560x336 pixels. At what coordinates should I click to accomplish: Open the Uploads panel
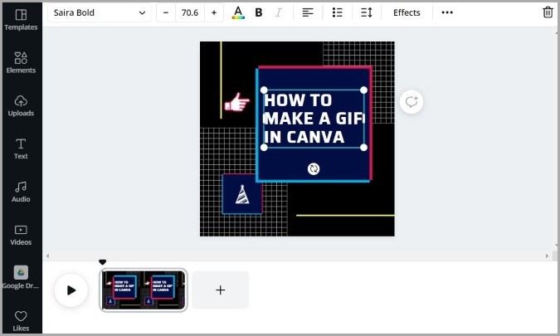[x=21, y=105]
